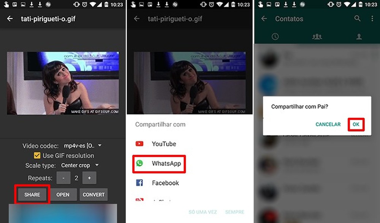Viewport: 380px width, 223px height.
Task: Cancel the Compartilhar com Pai dialog
Action: tap(328, 124)
